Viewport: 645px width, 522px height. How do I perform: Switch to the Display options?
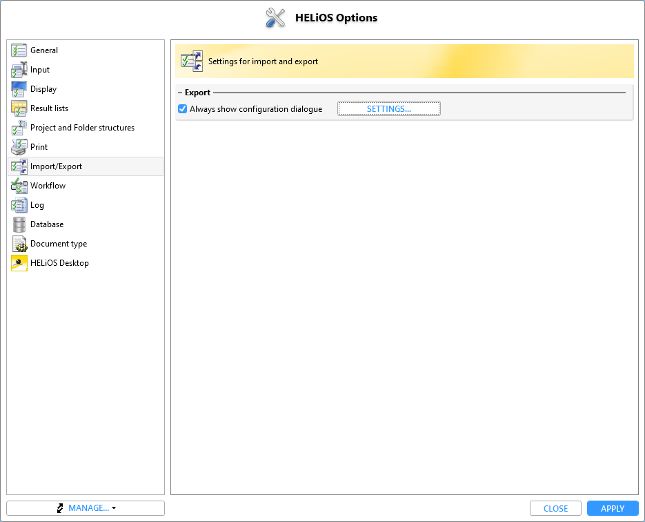(43, 89)
